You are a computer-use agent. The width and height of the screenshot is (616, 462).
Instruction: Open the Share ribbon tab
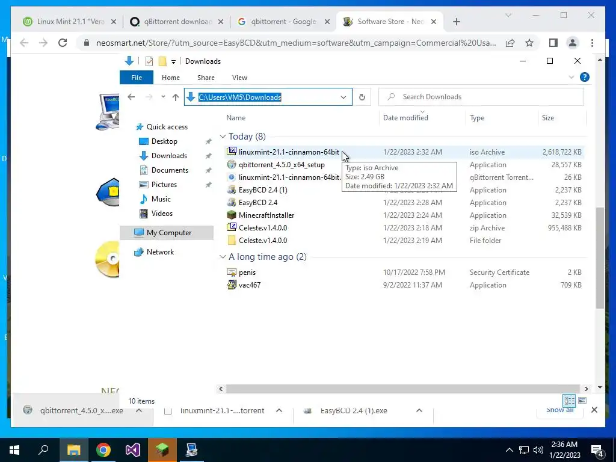(x=206, y=78)
